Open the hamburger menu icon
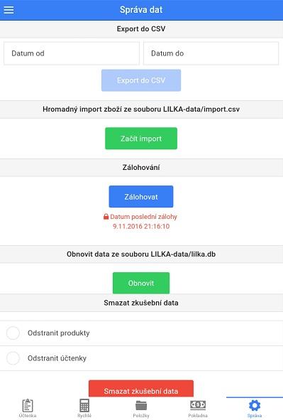 [x=9, y=10]
